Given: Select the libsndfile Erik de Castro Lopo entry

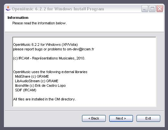Looking at the screenshot, I should pos(40,85).
